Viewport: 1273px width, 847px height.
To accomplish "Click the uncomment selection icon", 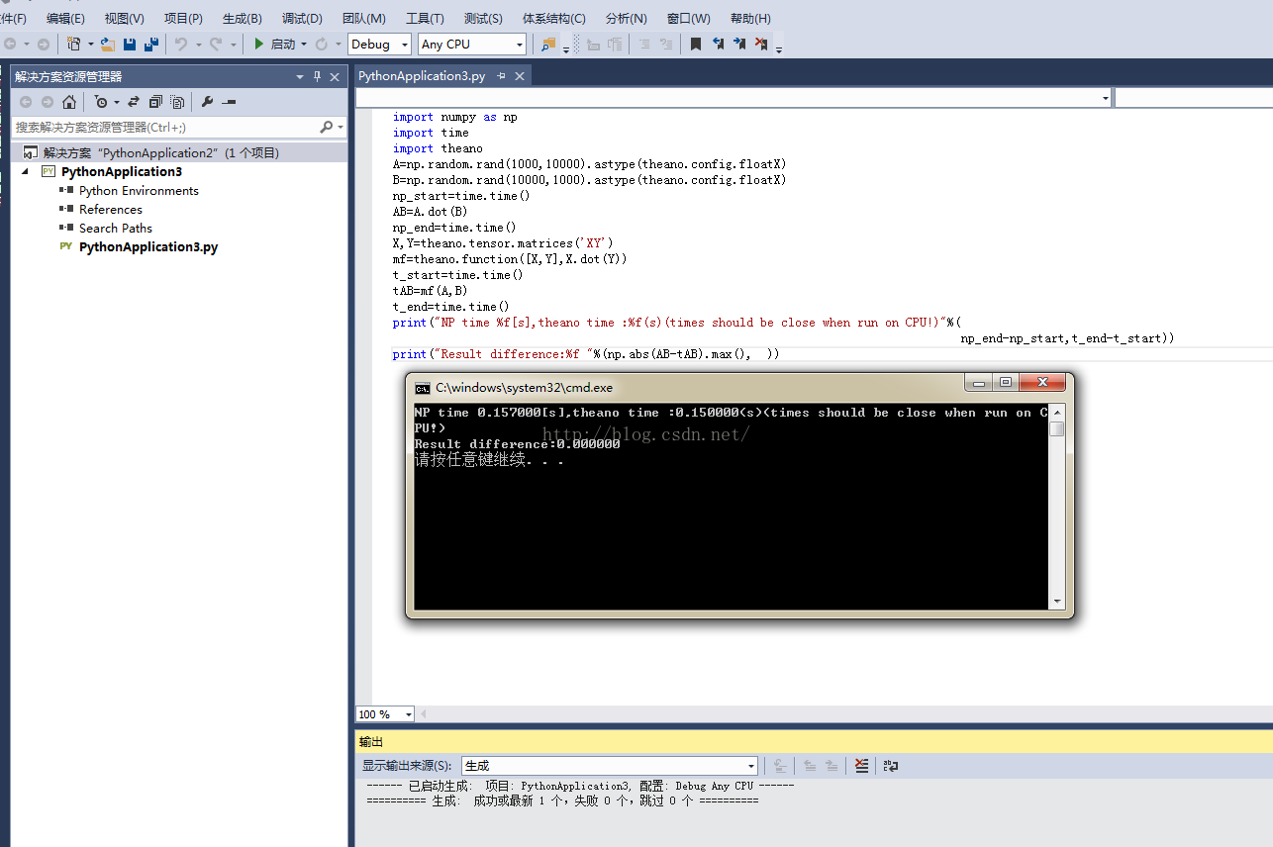I will pyautogui.click(x=666, y=44).
